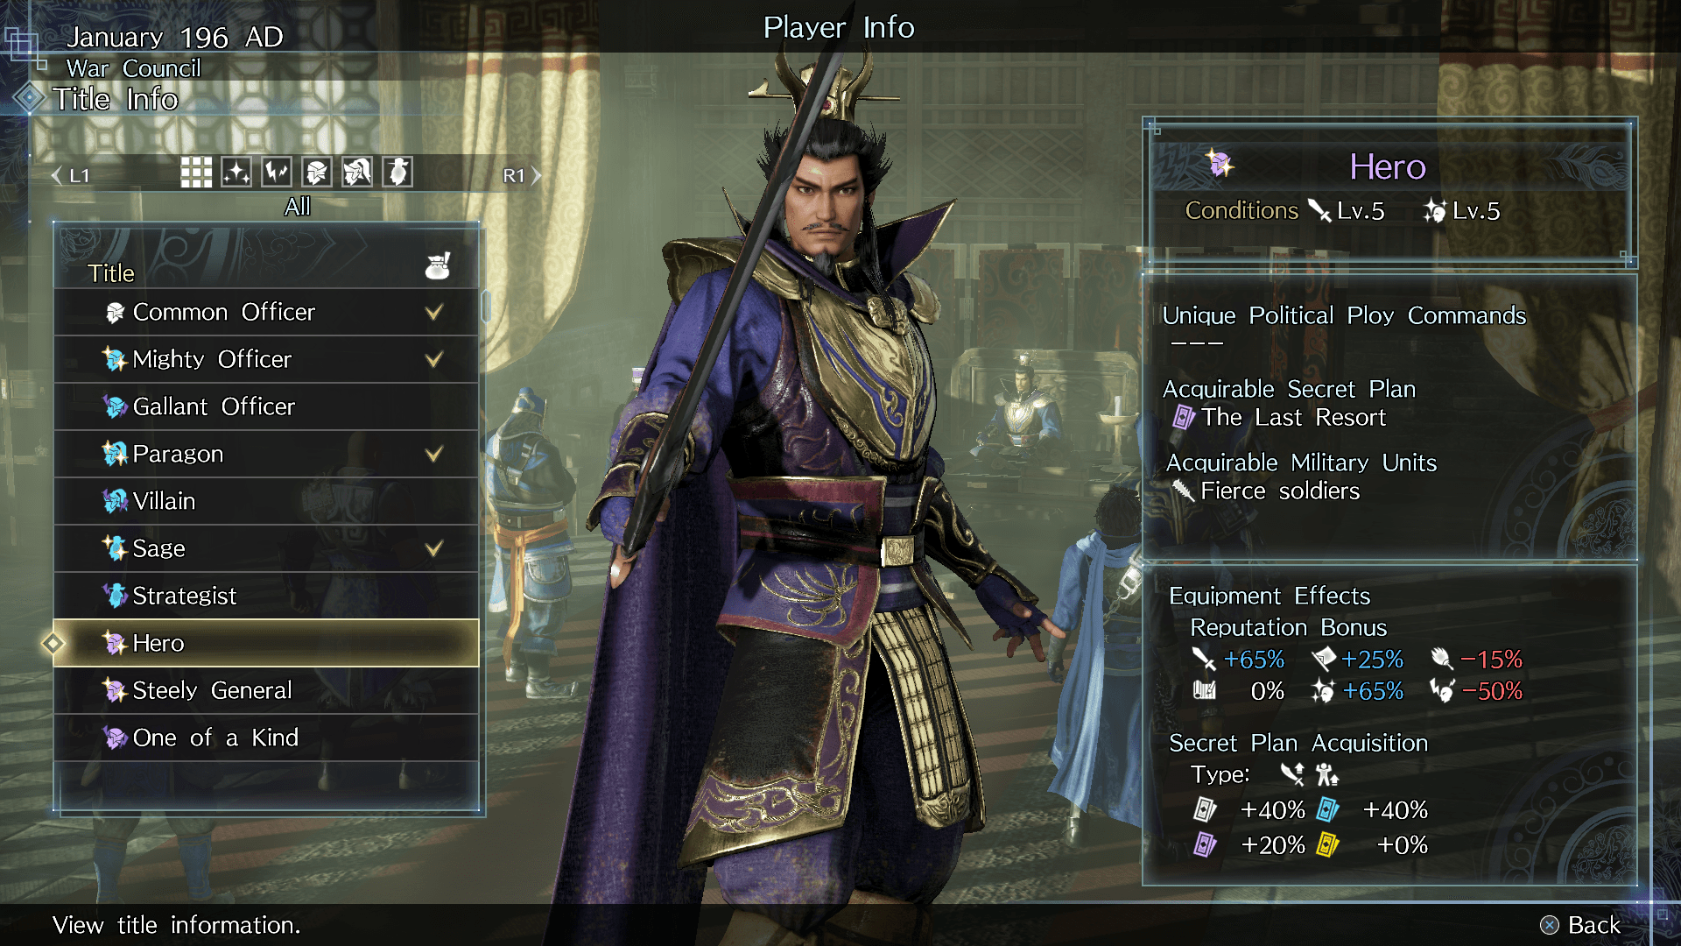The height and width of the screenshot is (946, 1681).
Task: Toggle the Sage title checkmark
Action: pyautogui.click(x=433, y=548)
